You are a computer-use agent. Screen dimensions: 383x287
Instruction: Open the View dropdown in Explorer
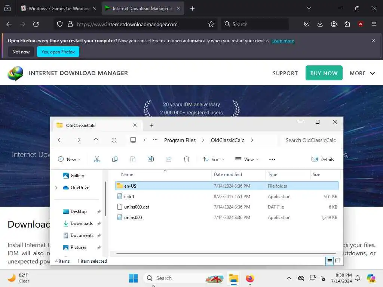pos(247,159)
